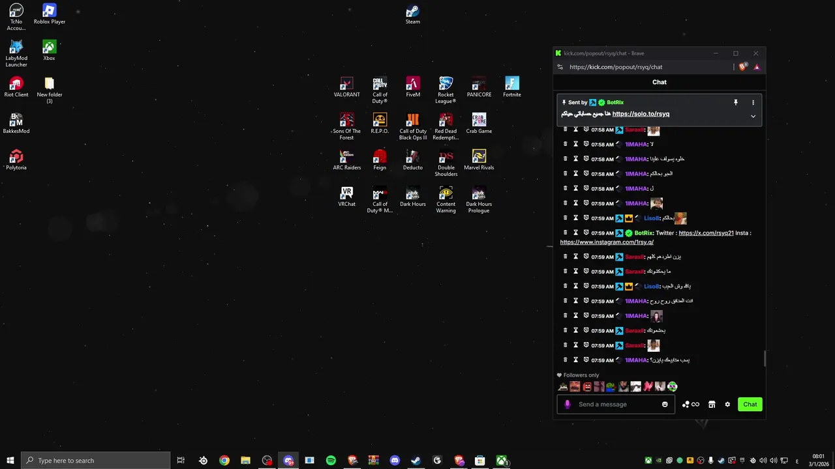Select the Sons Of The Forest icon
The height and width of the screenshot is (469, 835).
click(346, 126)
